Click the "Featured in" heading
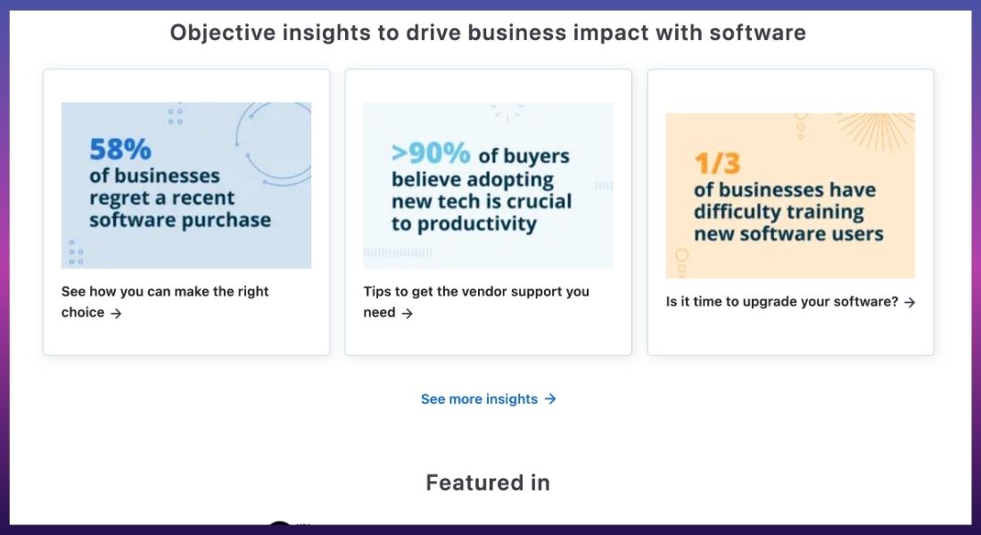Viewport: 981px width, 535px height. [488, 482]
